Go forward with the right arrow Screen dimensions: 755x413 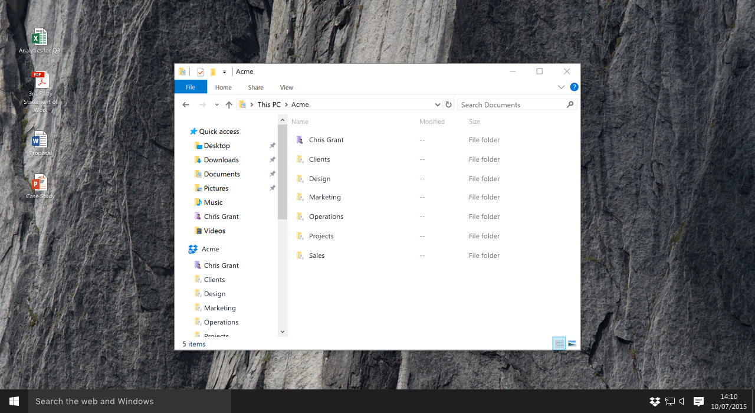coord(203,104)
